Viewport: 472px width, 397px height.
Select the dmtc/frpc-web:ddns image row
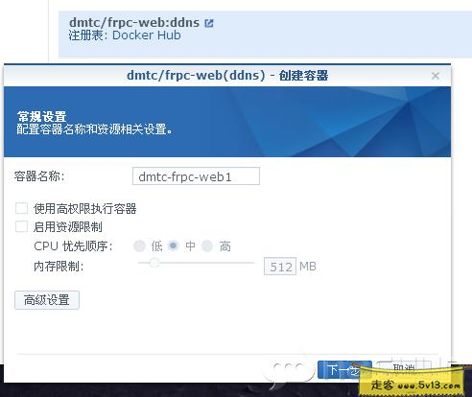(266, 35)
